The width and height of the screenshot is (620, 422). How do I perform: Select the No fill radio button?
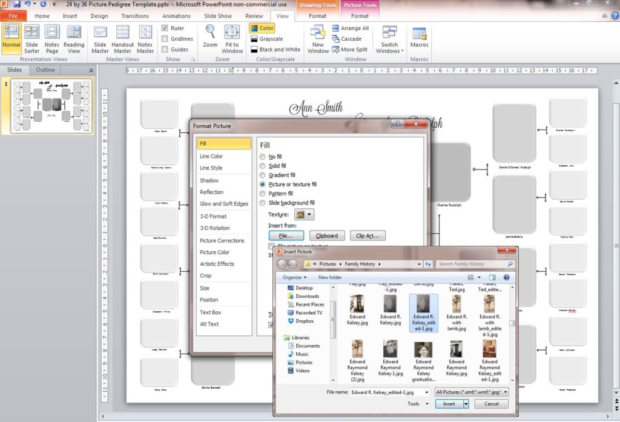pos(263,157)
